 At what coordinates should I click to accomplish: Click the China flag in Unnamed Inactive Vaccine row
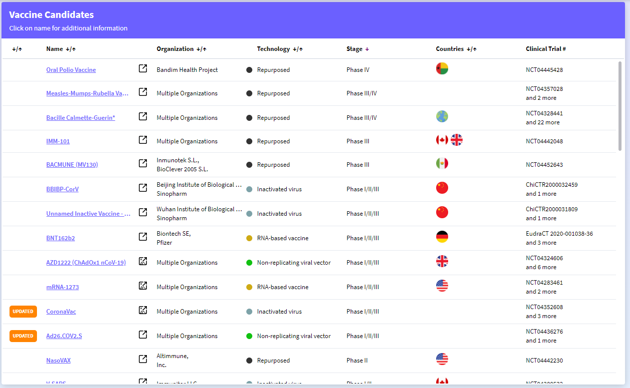[442, 212]
